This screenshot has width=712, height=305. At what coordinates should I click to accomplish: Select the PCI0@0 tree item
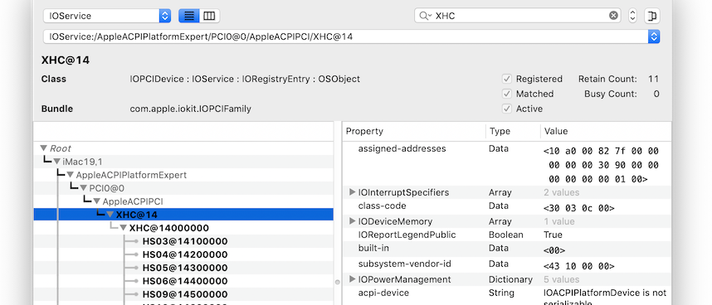(x=107, y=188)
